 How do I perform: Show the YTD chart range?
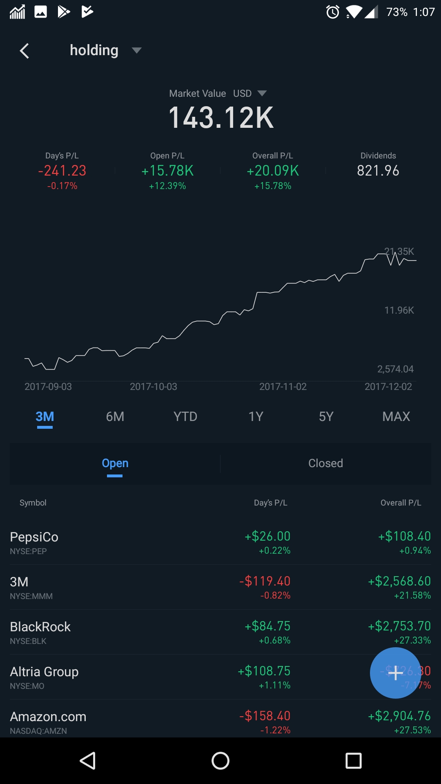coord(185,416)
